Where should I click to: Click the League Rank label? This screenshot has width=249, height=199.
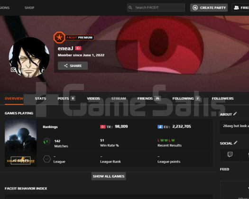click(x=111, y=162)
